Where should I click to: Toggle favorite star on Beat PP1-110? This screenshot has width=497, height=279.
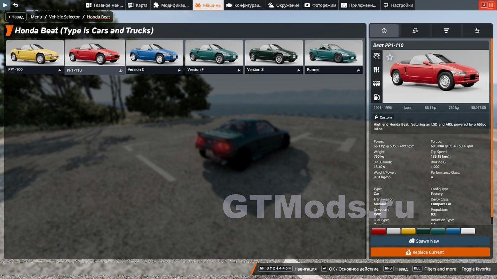(x=390, y=57)
